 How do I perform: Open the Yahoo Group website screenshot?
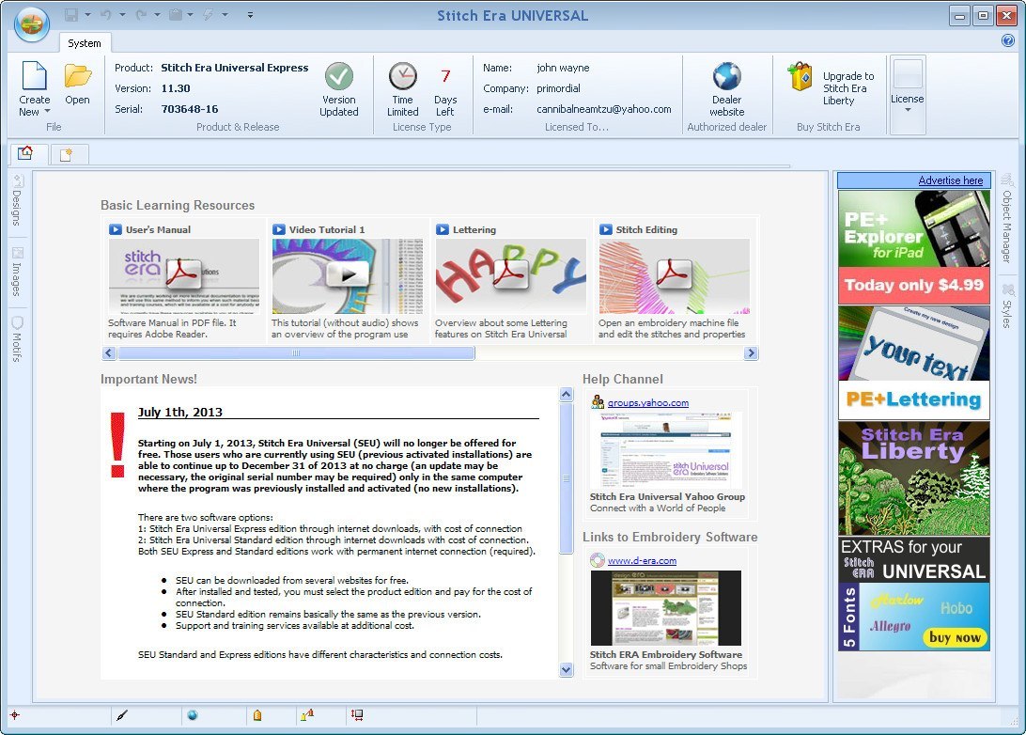pyautogui.click(x=666, y=449)
